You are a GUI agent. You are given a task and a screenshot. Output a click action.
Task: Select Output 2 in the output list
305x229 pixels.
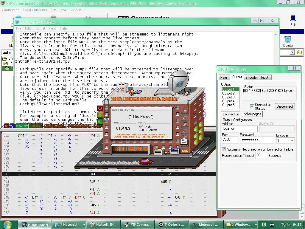click(x=230, y=93)
